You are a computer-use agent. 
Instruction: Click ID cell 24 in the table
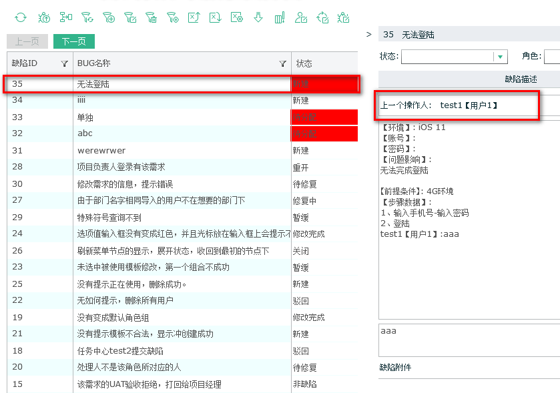coord(17,234)
